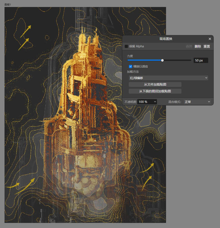This screenshot has width=220, height=228.
Task: Click the 删除 button in dialog
Action: (198, 46)
